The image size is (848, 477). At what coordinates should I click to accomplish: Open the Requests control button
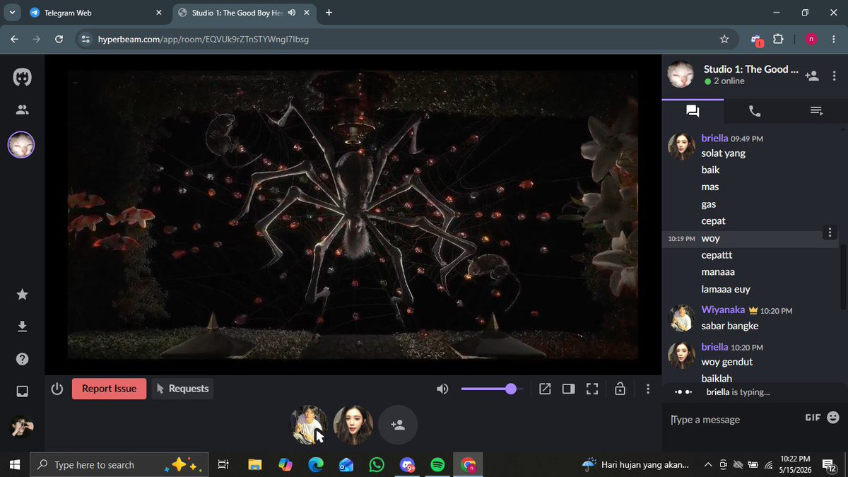click(x=182, y=389)
